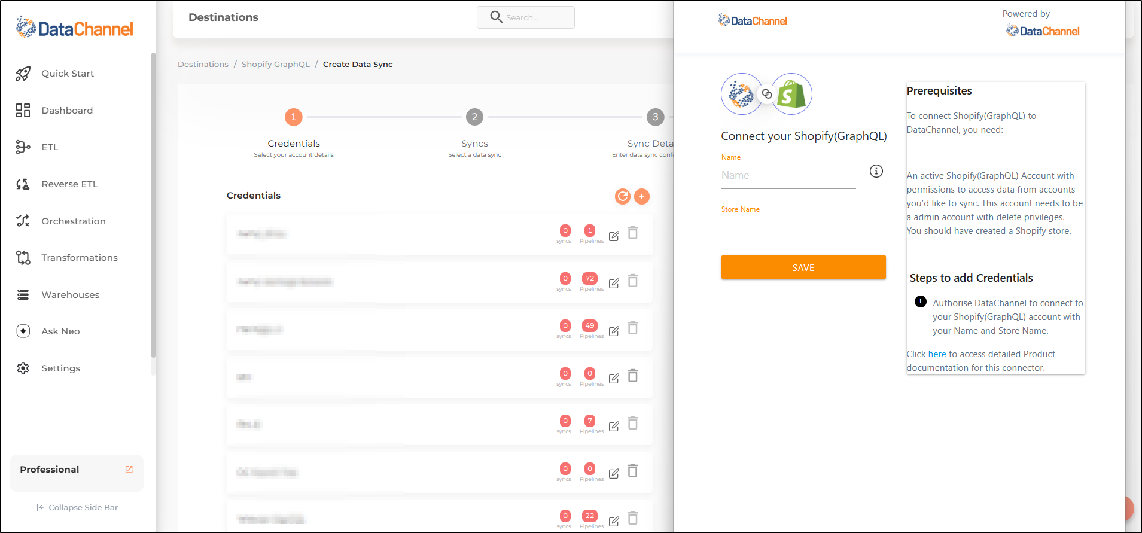Click the DataChannel logo in the sidebar

pyautogui.click(x=74, y=28)
